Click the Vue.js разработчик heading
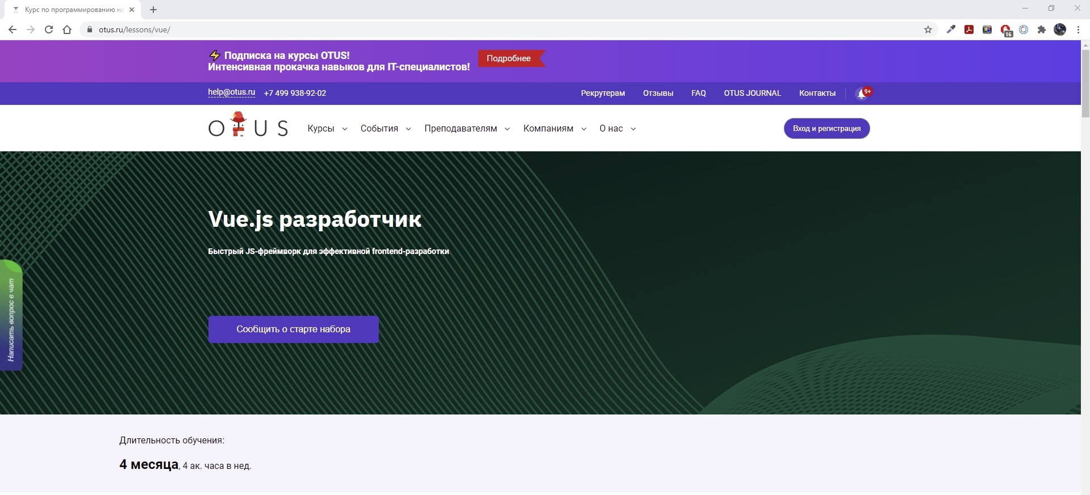Viewport: 1090px width, 495px height. pyautogui.click(x=315, y=219)
